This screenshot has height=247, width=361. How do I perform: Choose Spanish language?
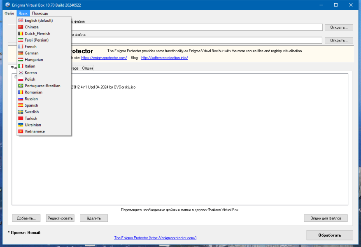coord(44,105)
